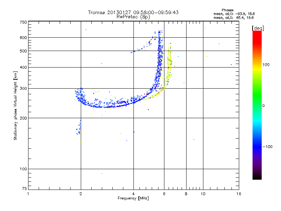The image size is (281, 211).
Task: Click the x-axis tick label '6'
Action: [164, 194]
